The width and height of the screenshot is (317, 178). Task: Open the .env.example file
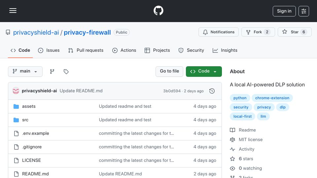click(36, 133)
